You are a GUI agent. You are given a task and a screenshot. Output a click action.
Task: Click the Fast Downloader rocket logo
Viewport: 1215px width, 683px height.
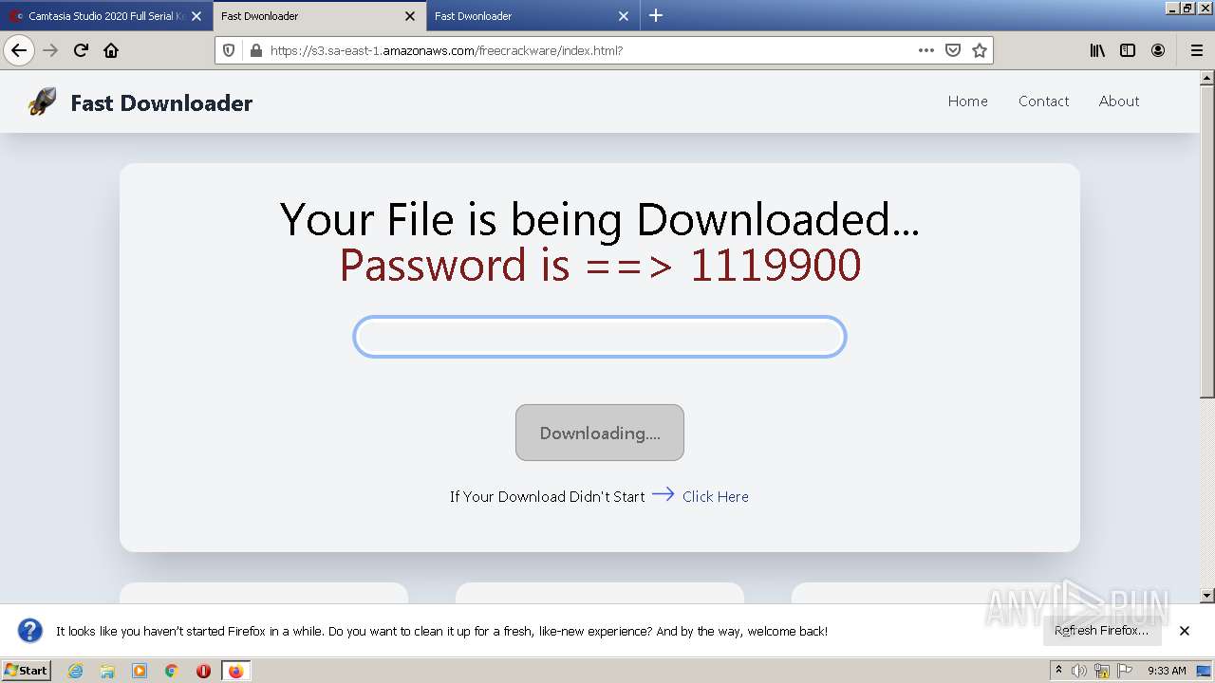(42, 102)
